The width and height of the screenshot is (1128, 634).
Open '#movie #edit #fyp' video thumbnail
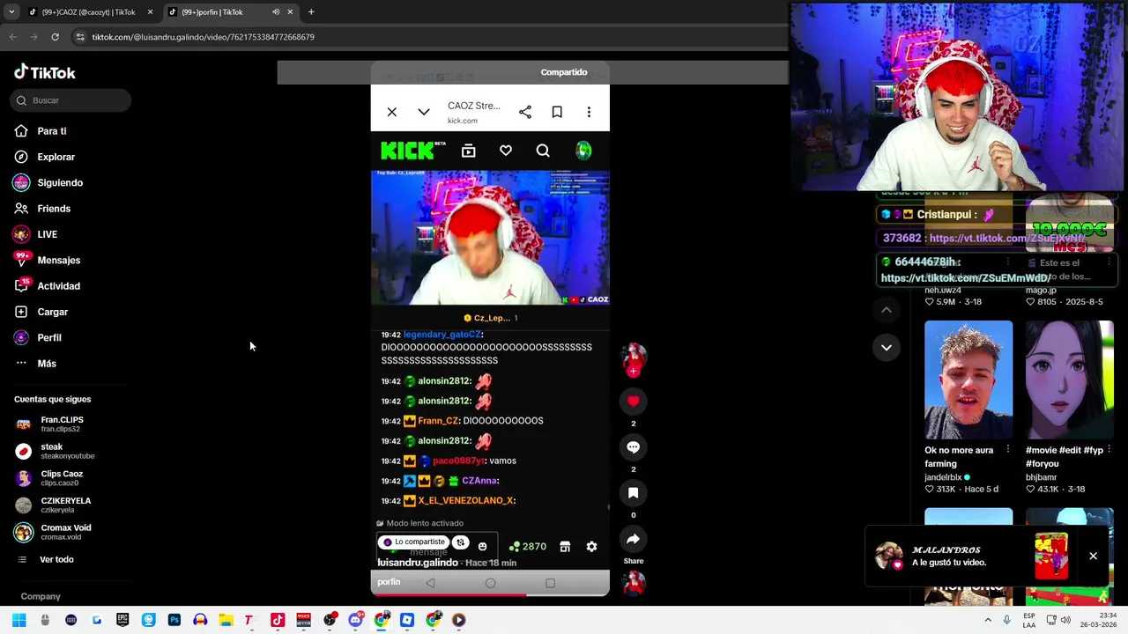(x=1070, y=380)
